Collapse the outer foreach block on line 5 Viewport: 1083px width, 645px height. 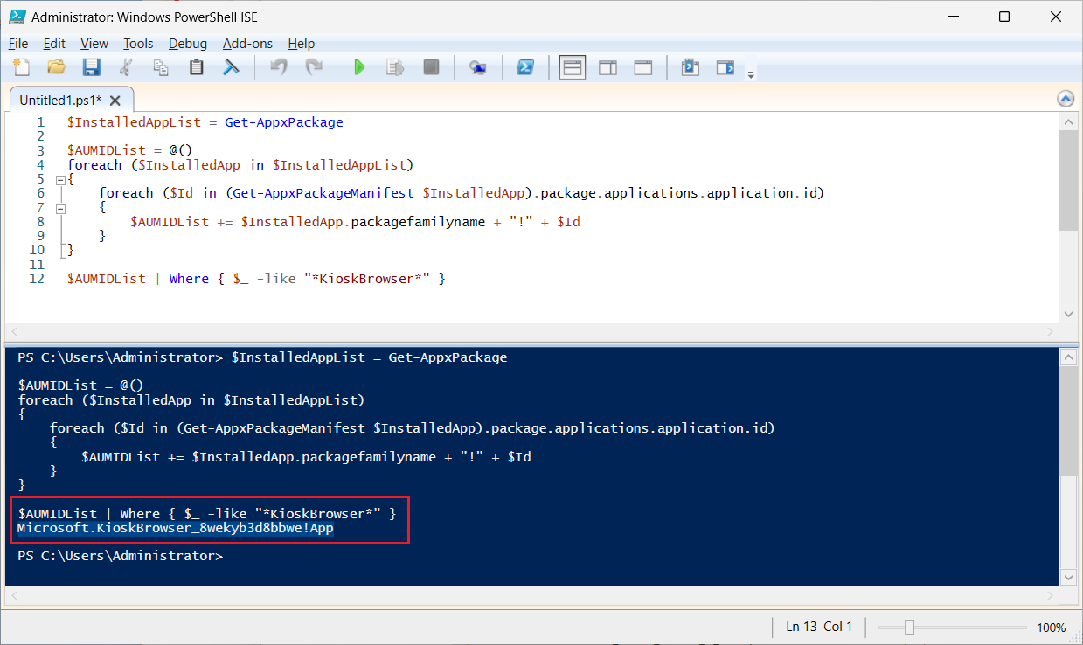pyautogui.click(x=60, y=179)
